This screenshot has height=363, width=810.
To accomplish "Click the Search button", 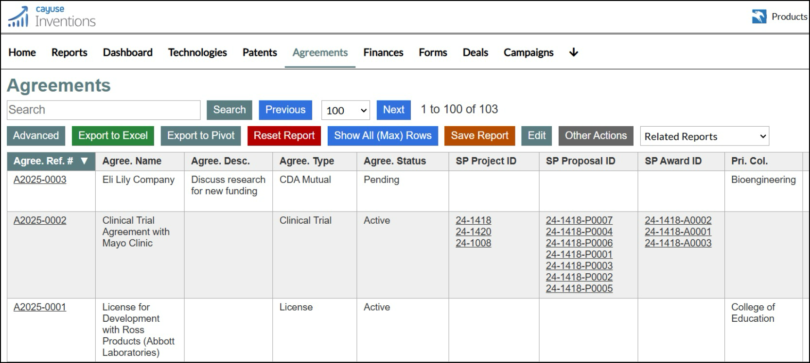I will coord(229,110).
